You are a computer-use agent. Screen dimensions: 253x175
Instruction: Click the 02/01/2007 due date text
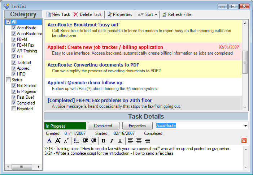(x=228, y=47)
